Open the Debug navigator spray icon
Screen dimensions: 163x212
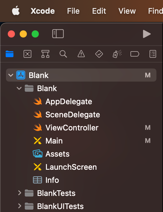pyautogui.click(x=117, y=54)
